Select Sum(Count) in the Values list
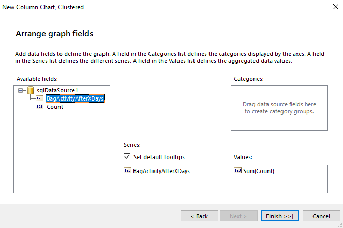This screenshot has width=343, height=228. pos(259,170)
